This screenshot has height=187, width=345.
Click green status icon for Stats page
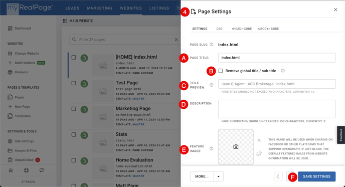tap(84, 135)
